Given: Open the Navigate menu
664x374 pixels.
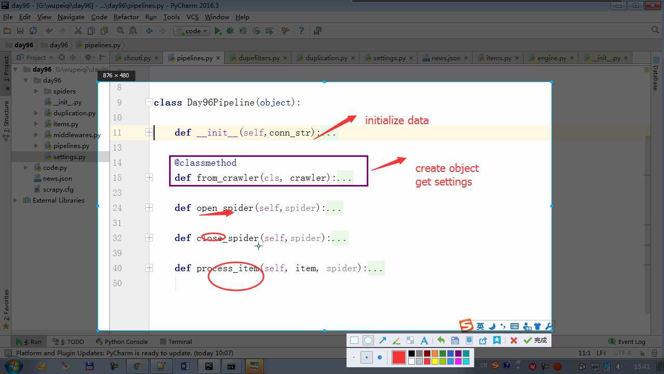Looking at the screenshot, I should point(71,17).
